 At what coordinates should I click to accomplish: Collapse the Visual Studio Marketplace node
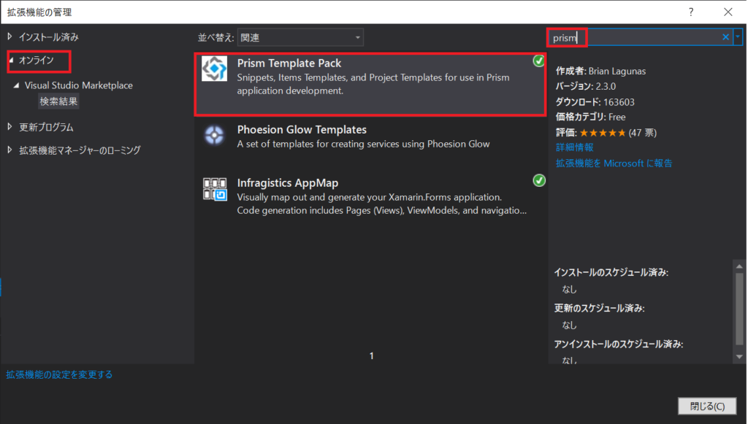click(16, 85)
